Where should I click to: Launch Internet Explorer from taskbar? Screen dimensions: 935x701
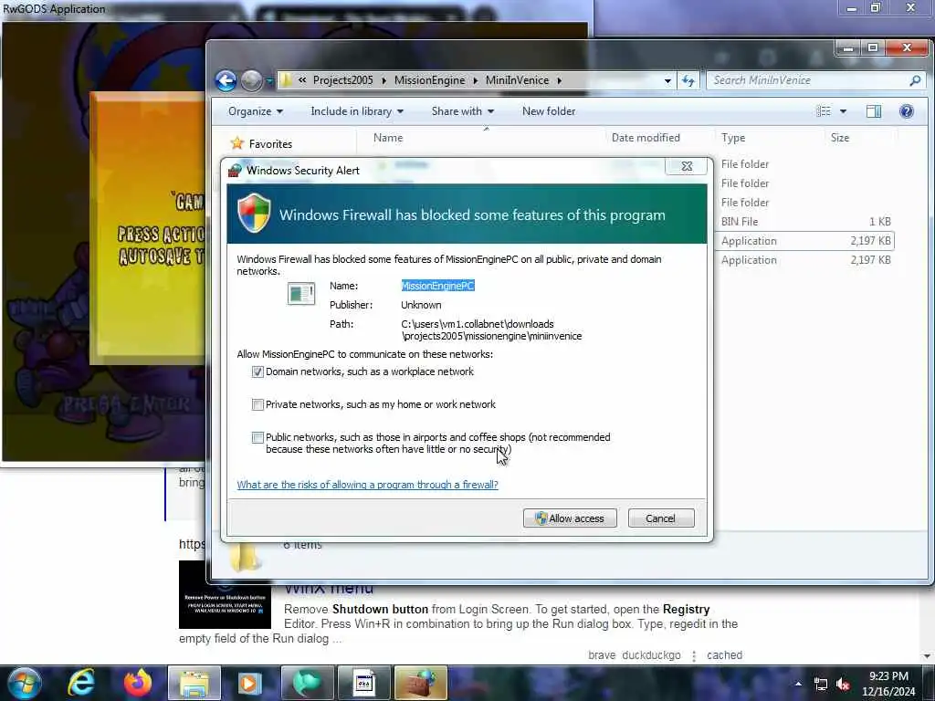(x=81, y=683)
